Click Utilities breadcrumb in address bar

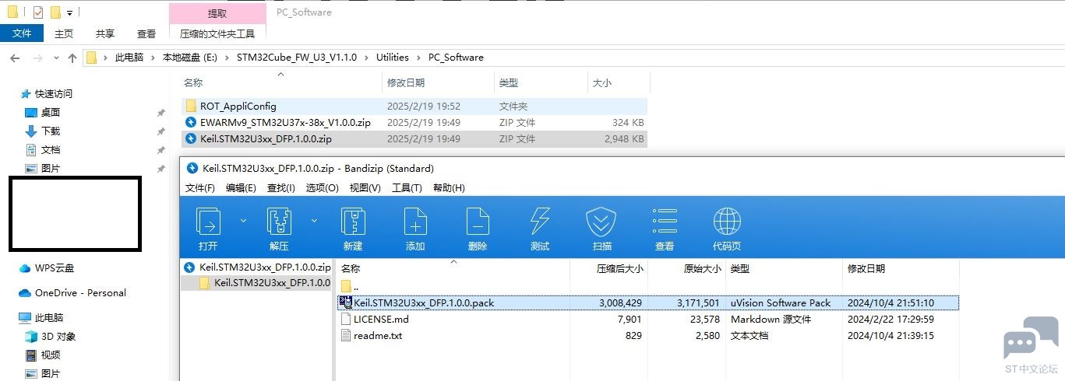click(x=393, y=58)
